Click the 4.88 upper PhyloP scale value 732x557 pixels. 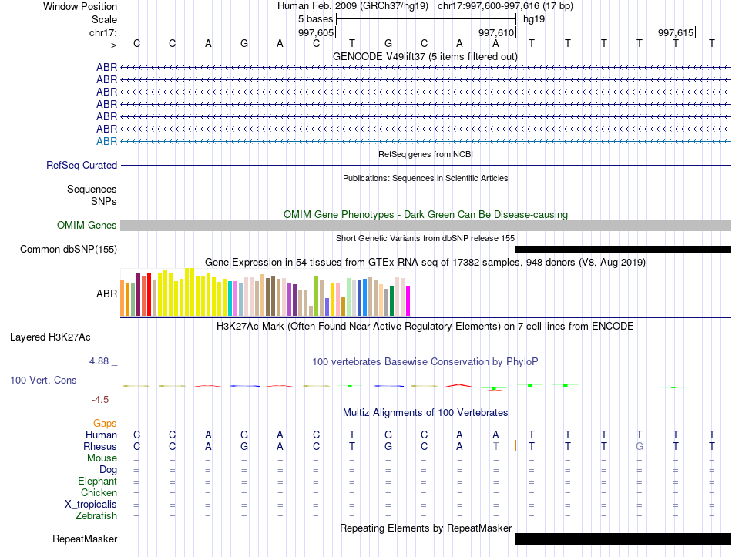point(99,361)
